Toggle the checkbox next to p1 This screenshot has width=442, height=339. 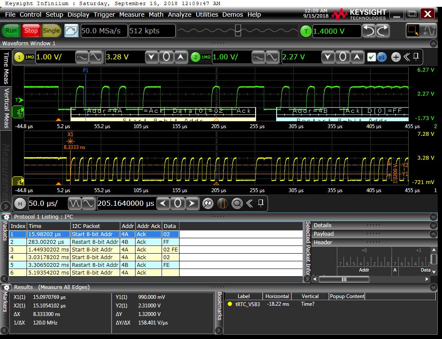[x=371, y=57]
